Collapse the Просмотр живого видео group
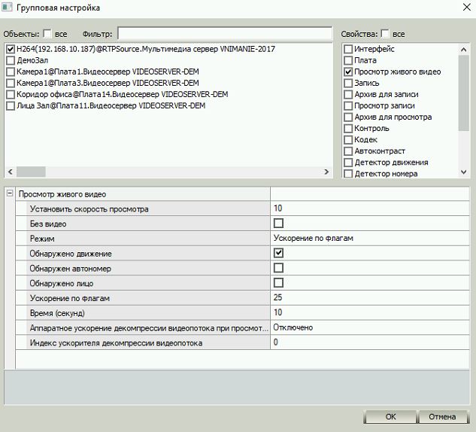 click(10, 193)
